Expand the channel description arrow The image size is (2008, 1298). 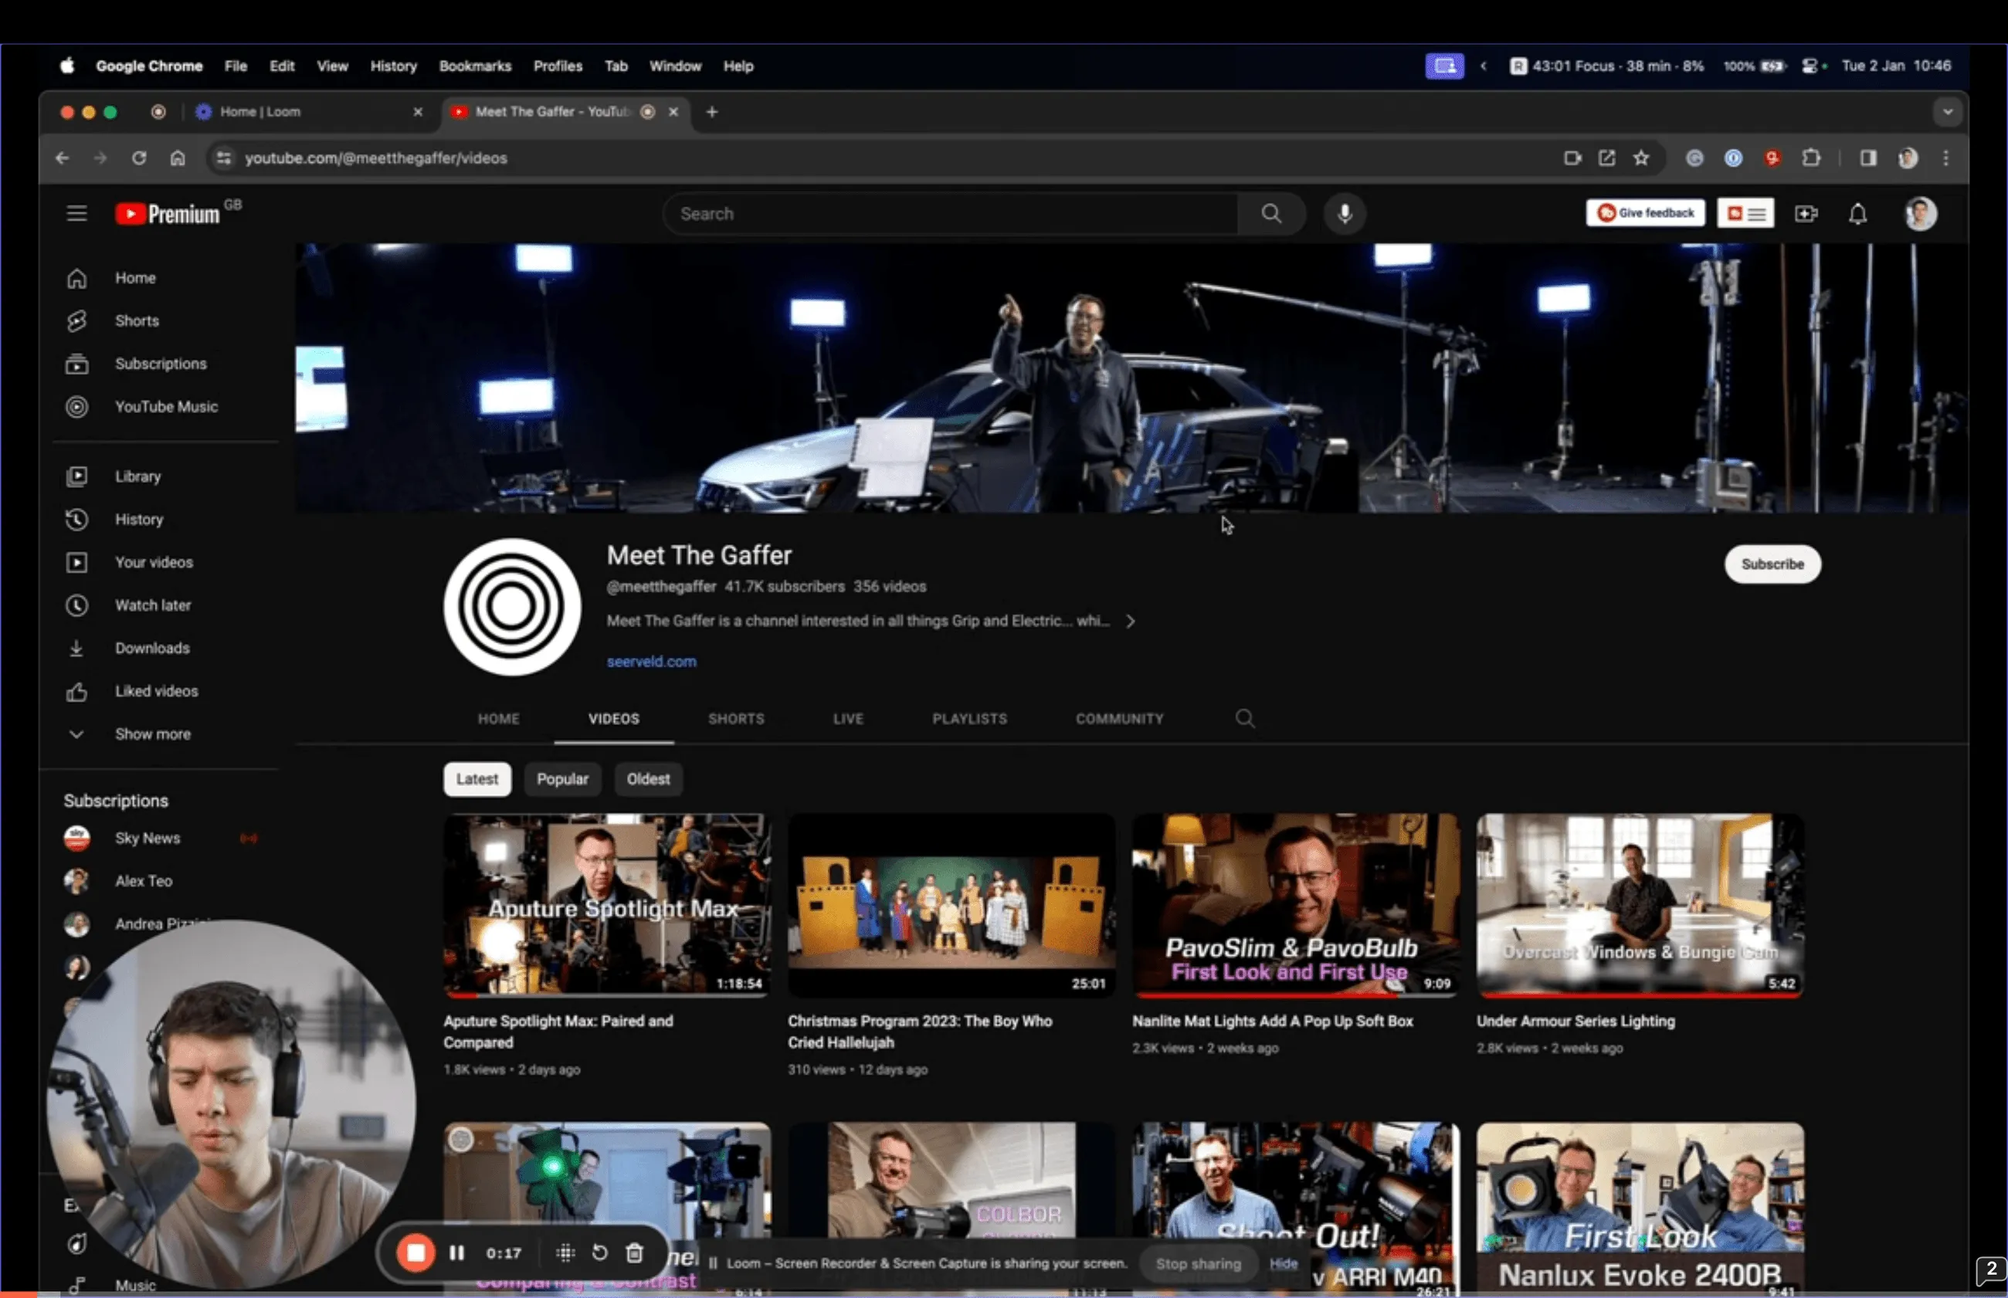1130,621
